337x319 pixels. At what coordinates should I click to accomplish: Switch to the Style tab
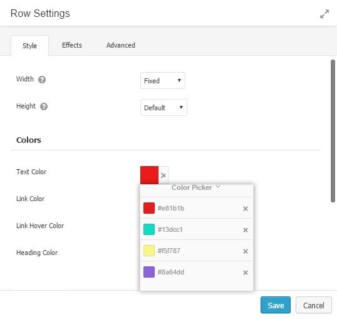pos(29,46)
